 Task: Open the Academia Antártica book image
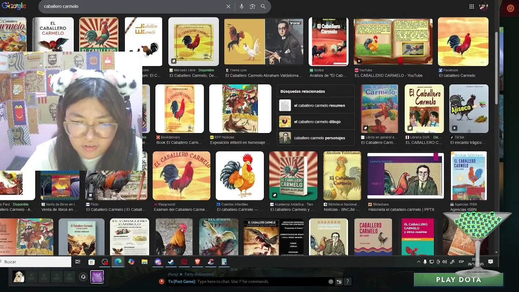(x=293, y=176)
